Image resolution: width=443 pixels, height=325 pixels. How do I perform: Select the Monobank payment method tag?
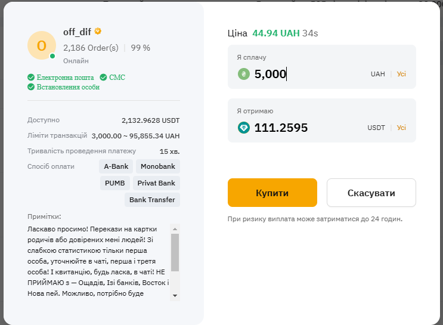(x=158, y=166)
